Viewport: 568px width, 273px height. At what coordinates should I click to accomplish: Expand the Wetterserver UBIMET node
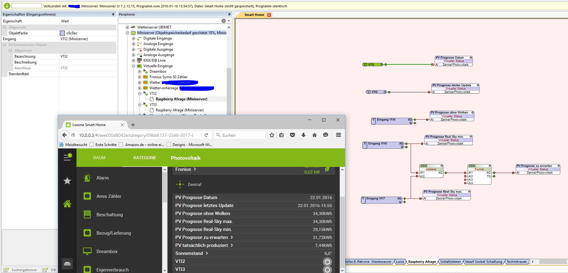click(127, 27)
